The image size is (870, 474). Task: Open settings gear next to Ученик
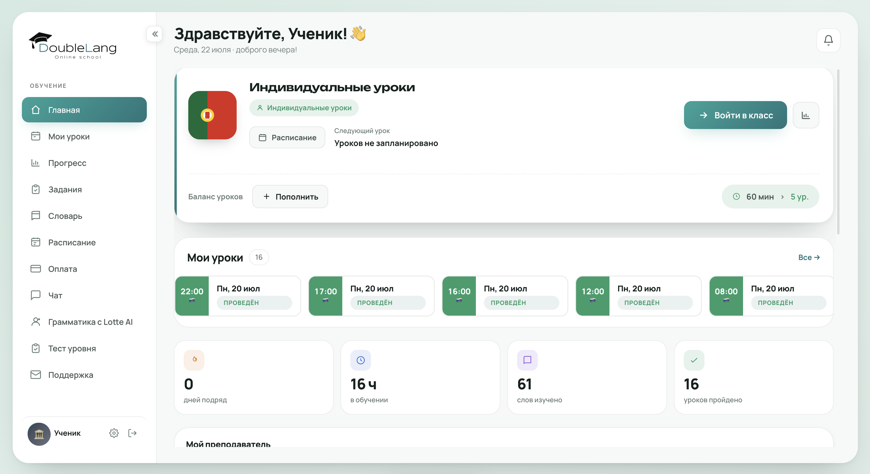click(x=114, y=433)
